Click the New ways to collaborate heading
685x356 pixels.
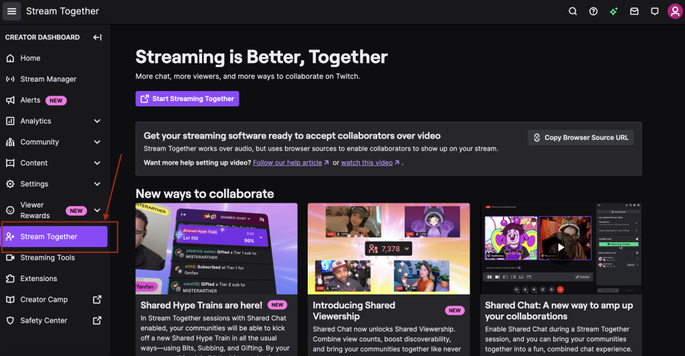click(205, 193)
